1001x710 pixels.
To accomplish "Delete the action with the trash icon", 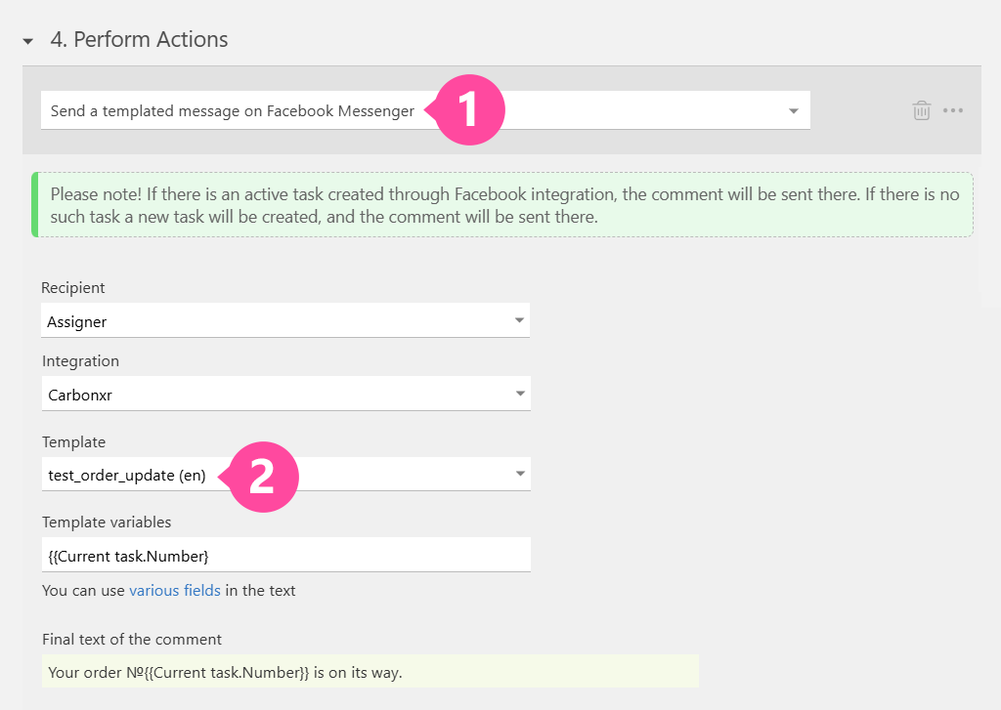I will (x=921, y=110).
